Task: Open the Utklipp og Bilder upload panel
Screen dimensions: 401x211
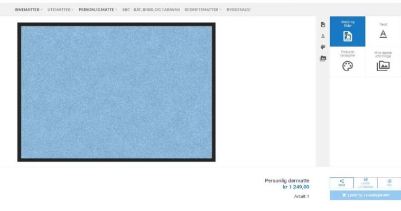Action: [347, 32]
